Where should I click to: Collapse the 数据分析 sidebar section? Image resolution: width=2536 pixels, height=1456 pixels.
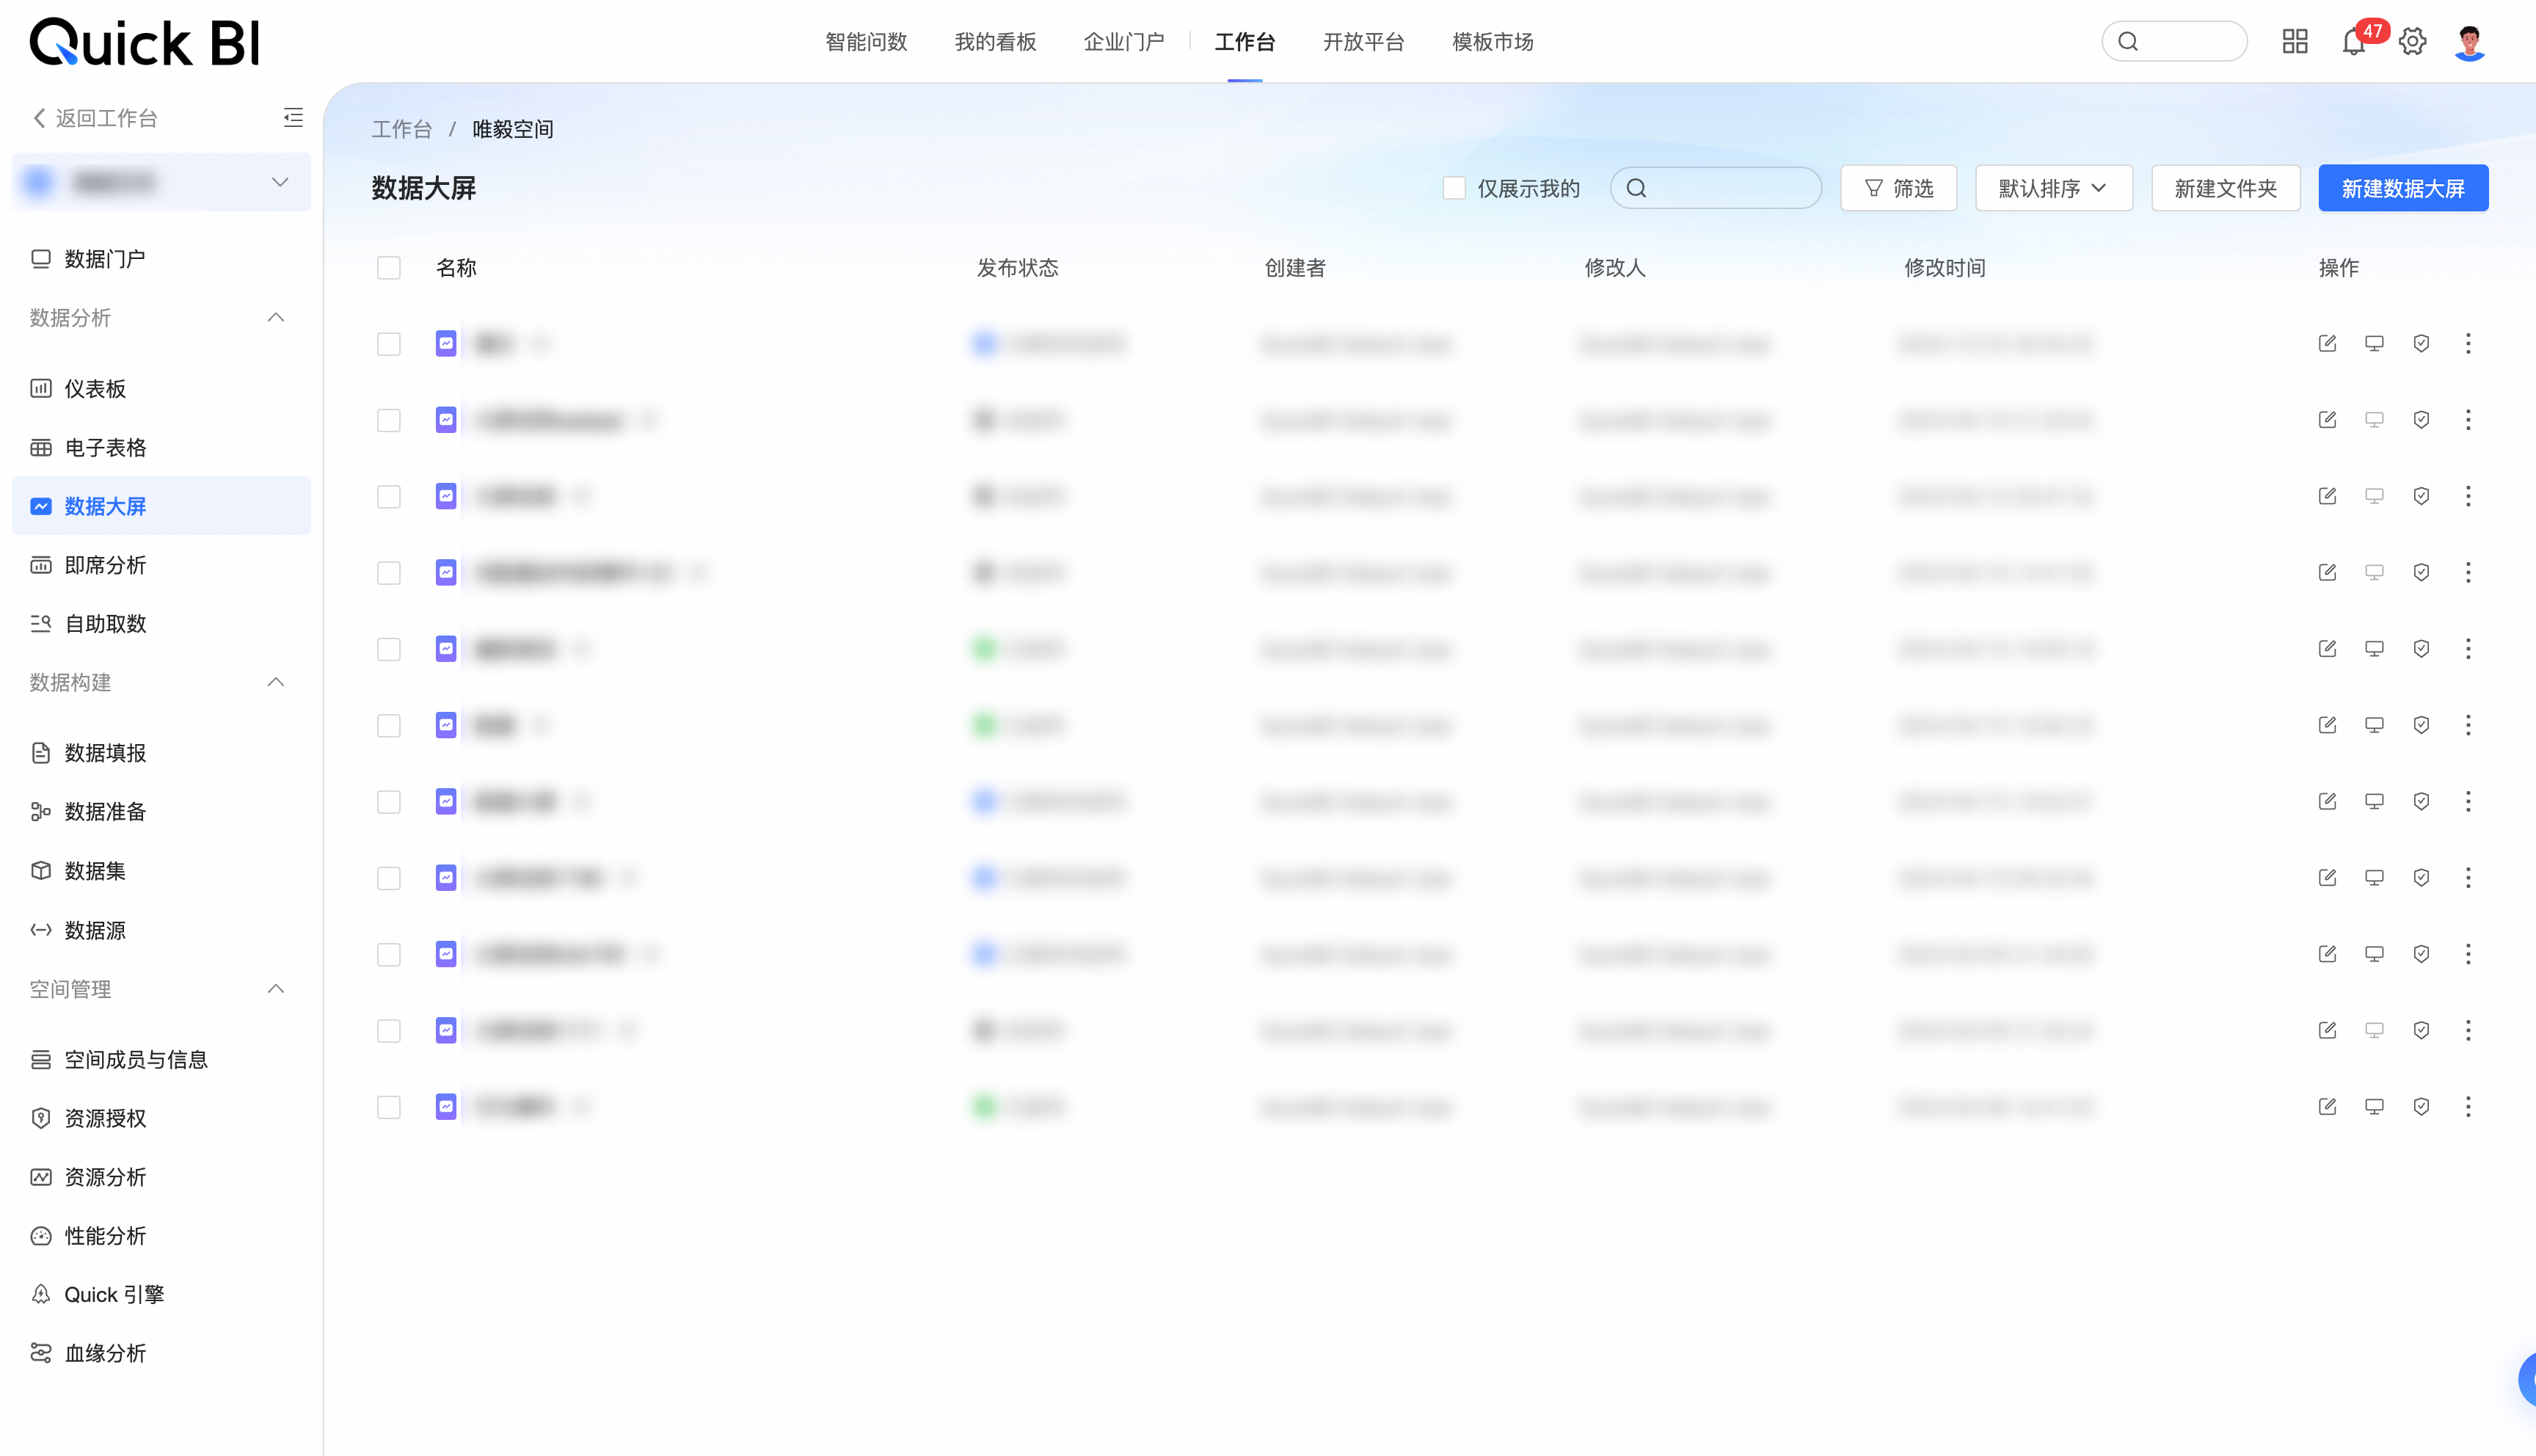(x=276, y=318)
